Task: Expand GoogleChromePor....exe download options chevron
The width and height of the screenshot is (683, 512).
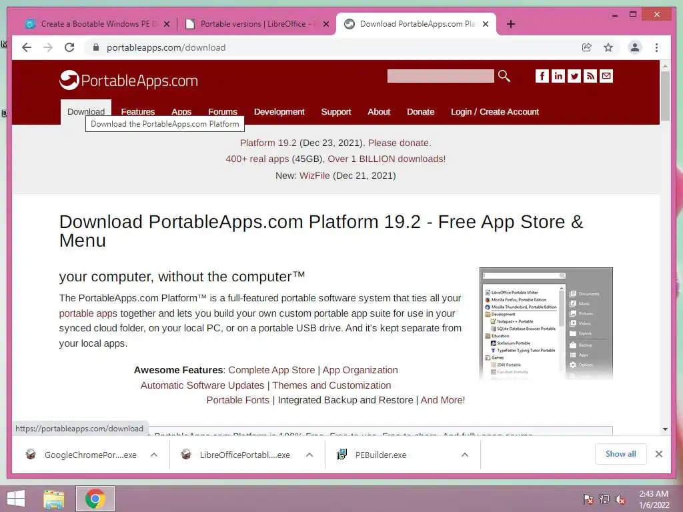Action: tap(154, 455)
